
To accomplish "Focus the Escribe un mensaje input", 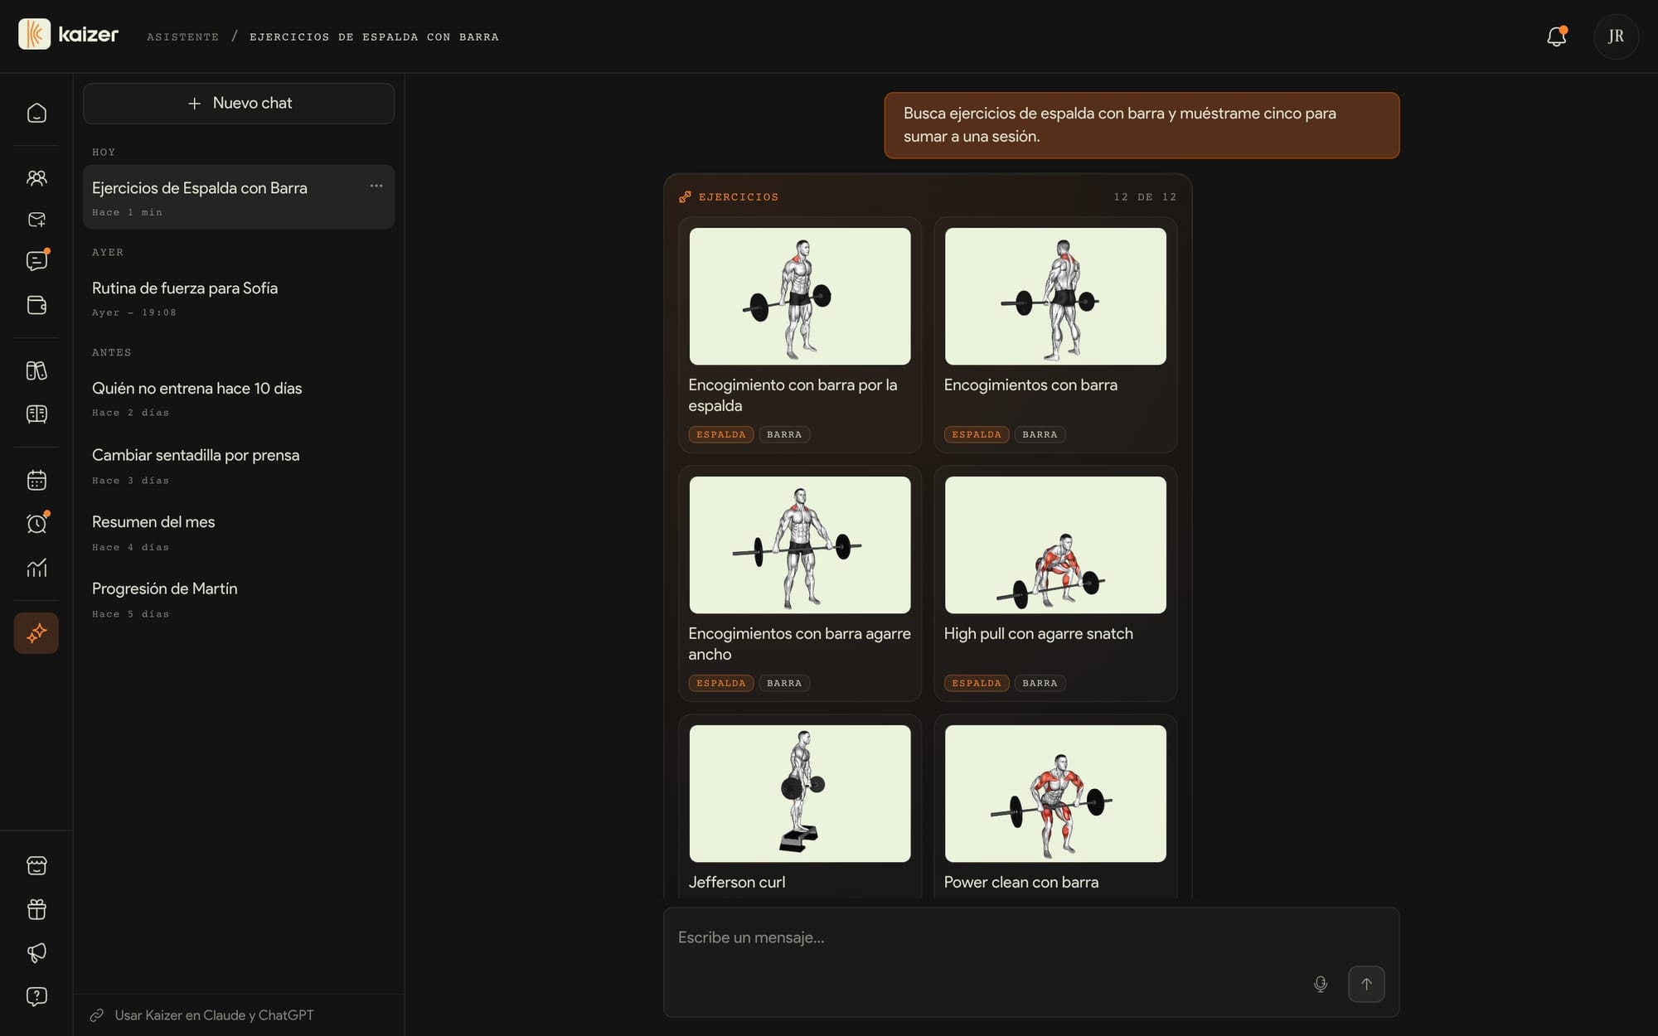I will 1031,962.
